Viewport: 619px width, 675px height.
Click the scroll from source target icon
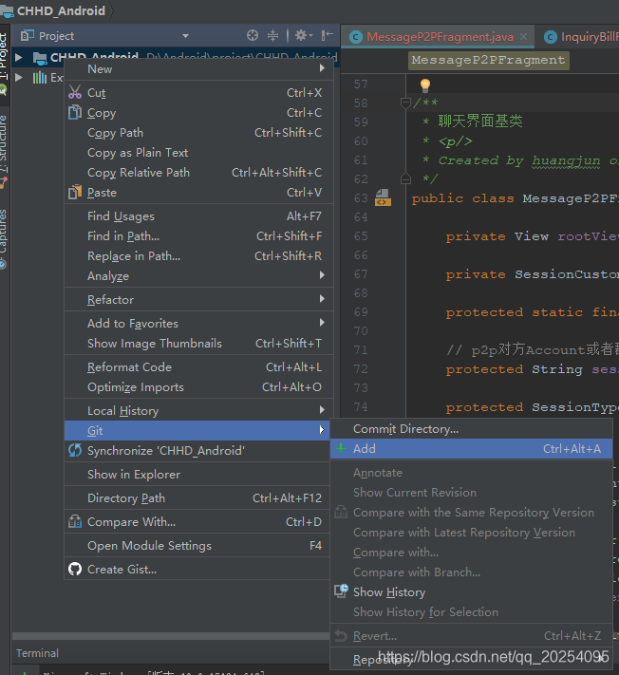(x=253, y=35)
